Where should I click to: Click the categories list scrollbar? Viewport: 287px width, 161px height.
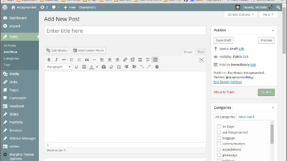point(272,134)
